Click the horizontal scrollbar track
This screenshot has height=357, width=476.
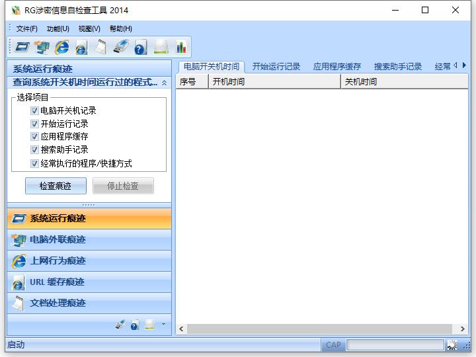(319, 329)
